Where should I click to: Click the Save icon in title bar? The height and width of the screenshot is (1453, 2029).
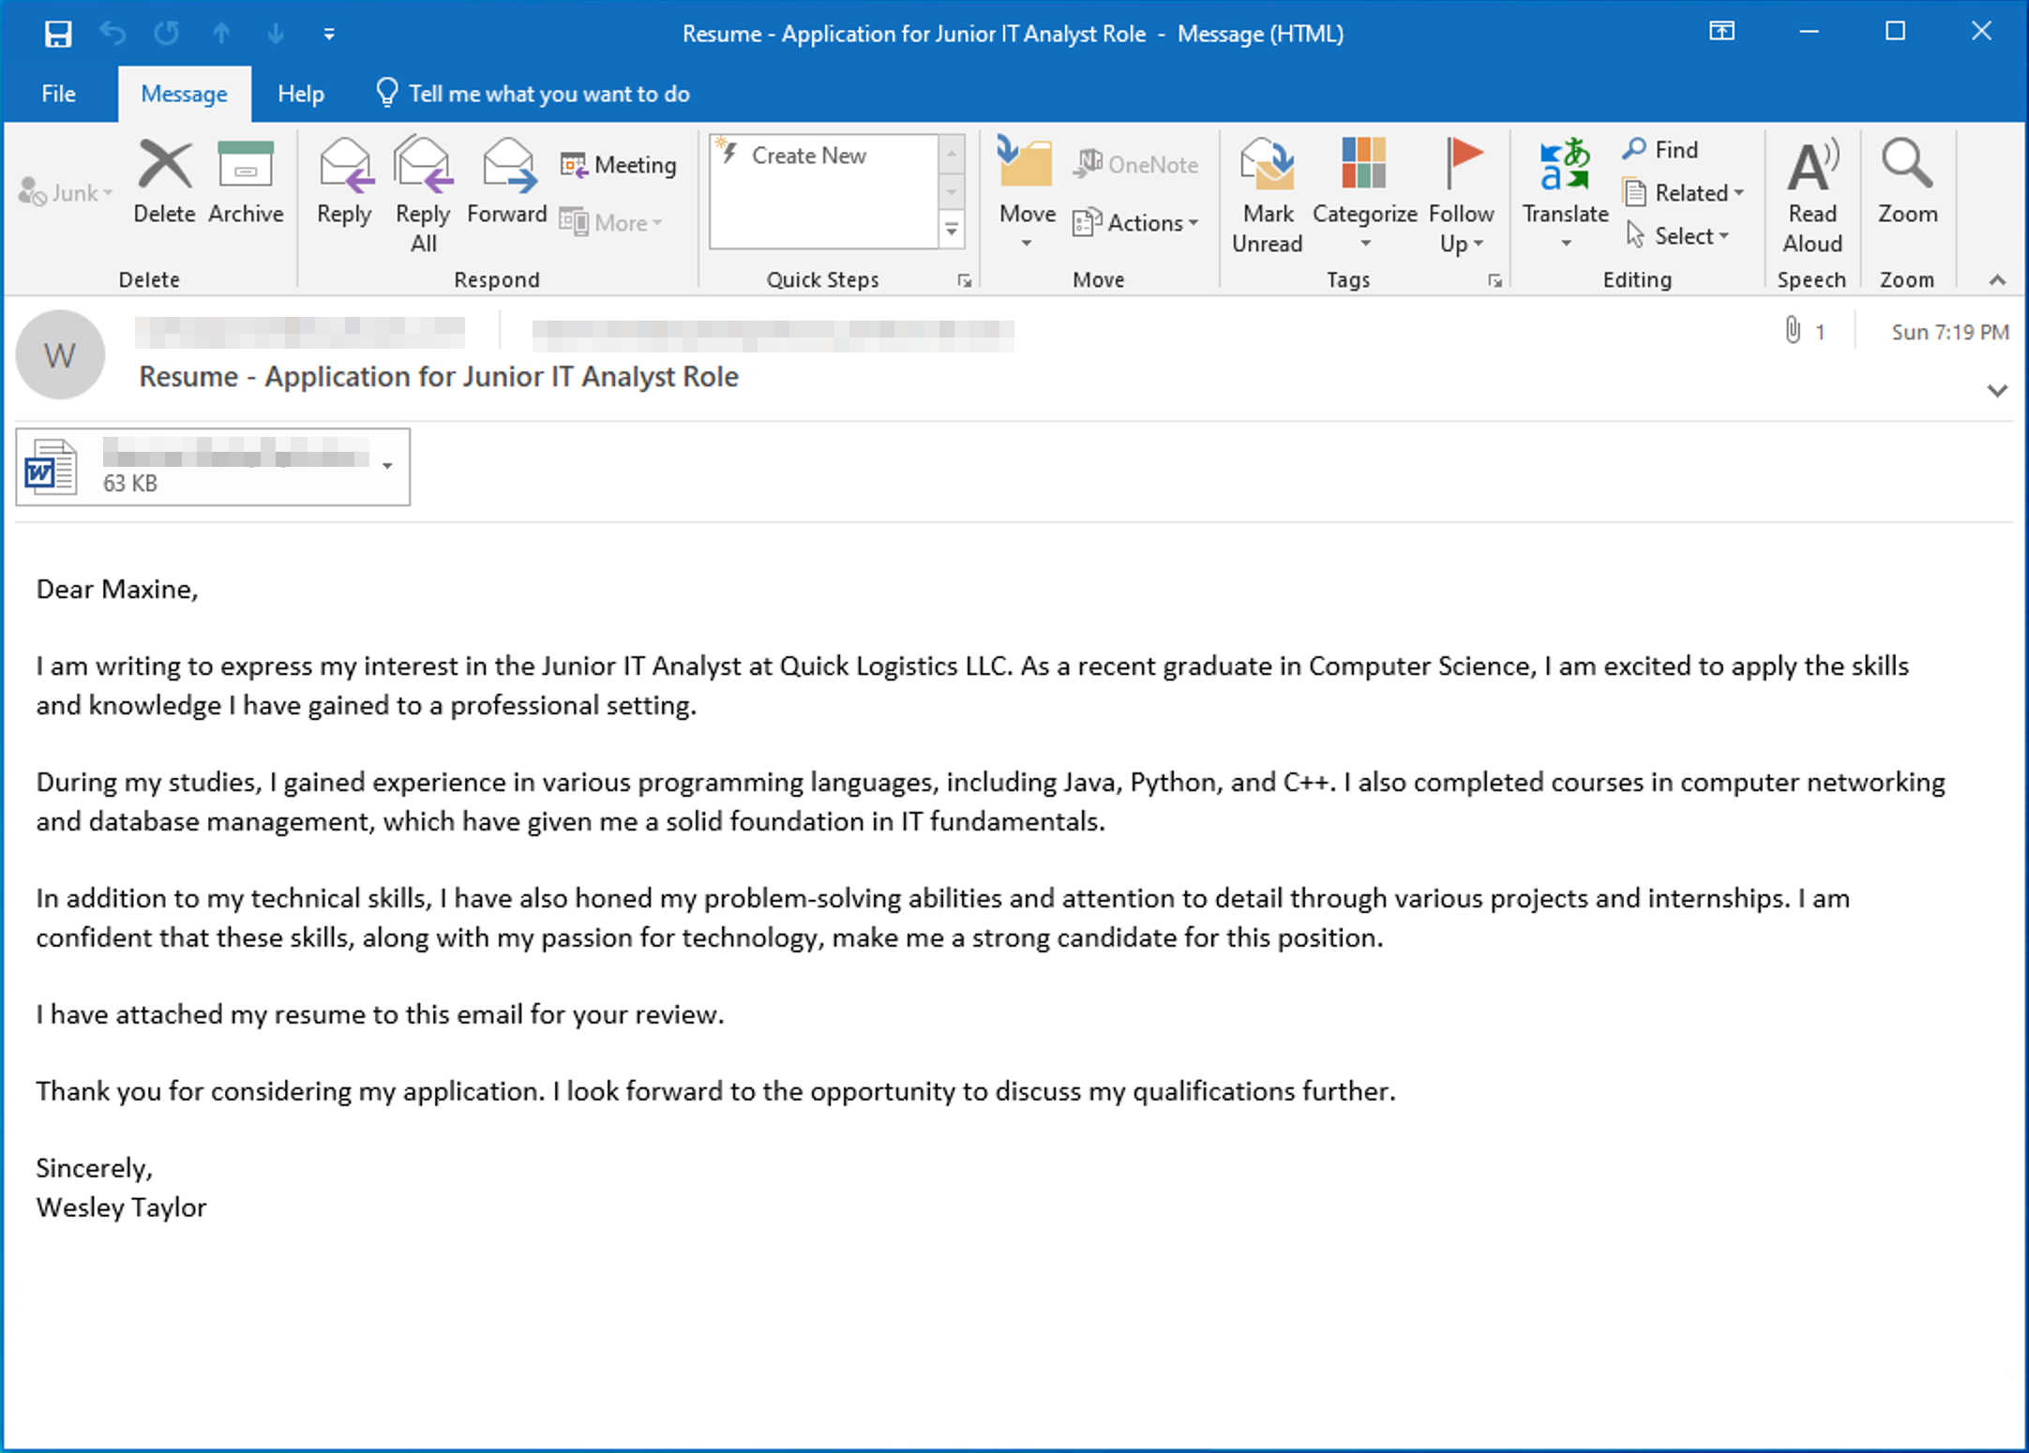[x=58, y=35]
